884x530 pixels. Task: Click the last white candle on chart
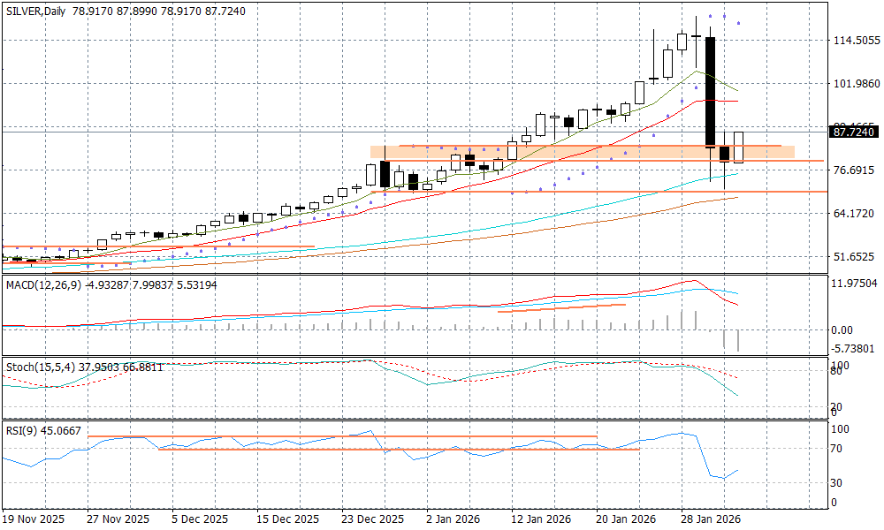click(x=738, y=148)
